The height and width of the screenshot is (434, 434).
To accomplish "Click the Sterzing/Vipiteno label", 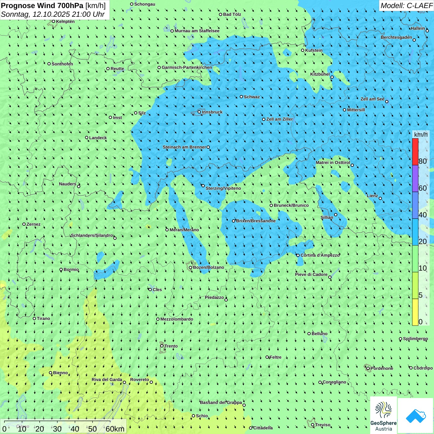I will point(223,188).
